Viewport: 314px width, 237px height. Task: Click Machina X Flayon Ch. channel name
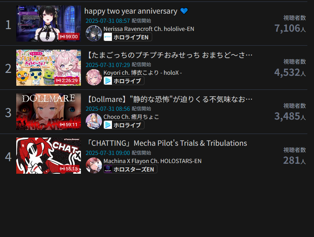coord(153,161)
